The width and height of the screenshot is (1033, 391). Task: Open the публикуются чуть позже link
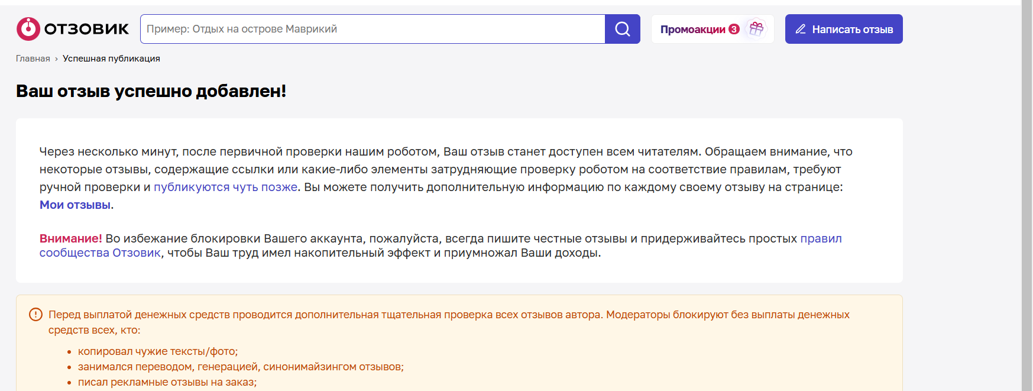225,187
